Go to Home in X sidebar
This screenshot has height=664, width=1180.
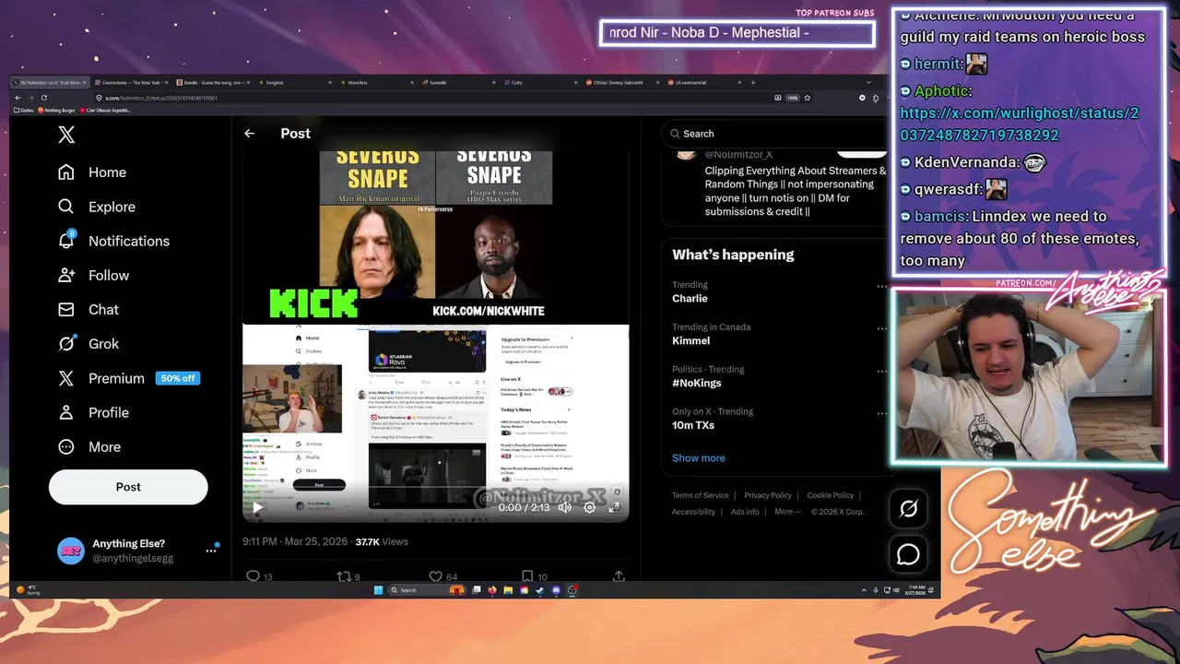pos(91,172)
